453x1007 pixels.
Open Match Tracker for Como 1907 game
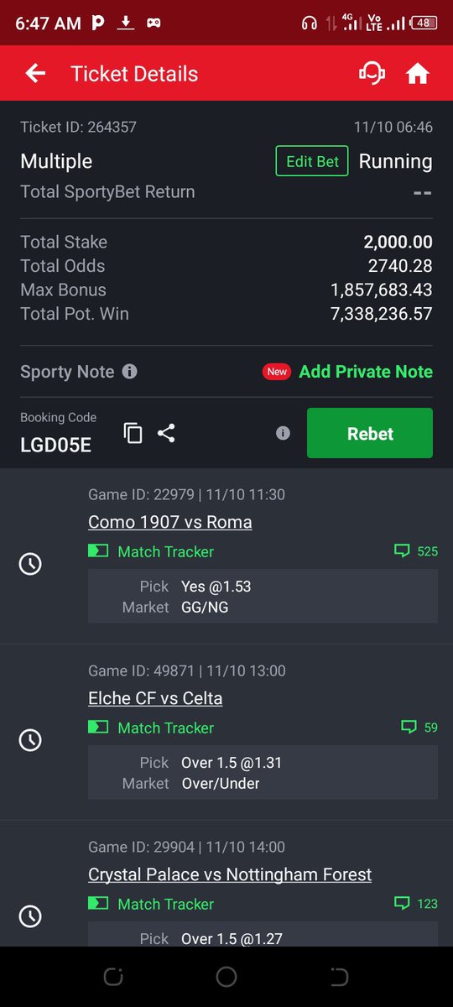coord(151,551)
